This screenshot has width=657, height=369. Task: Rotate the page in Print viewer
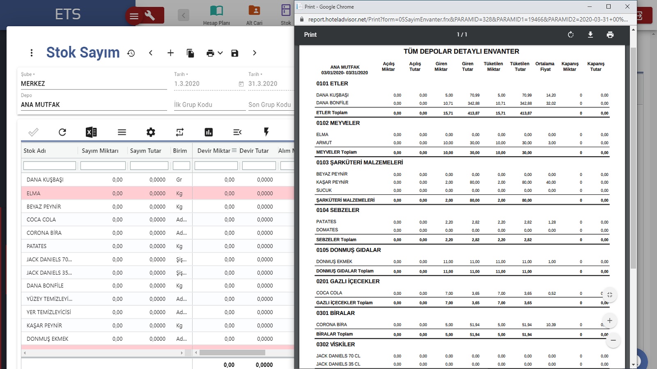(x=571, y=35)
